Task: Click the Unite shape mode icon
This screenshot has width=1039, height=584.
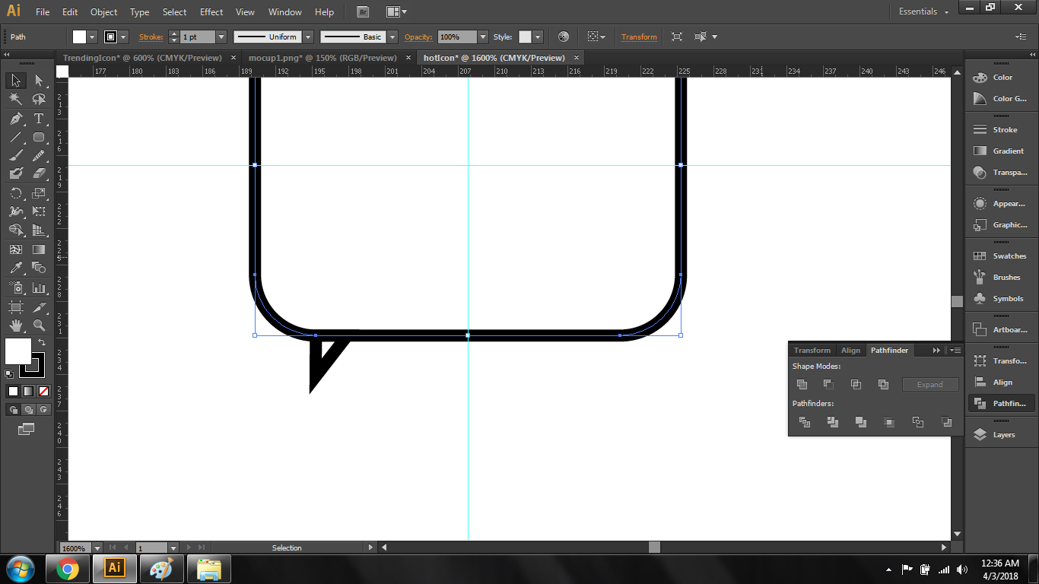Action: pyautogui.click(x=802, y=384)
